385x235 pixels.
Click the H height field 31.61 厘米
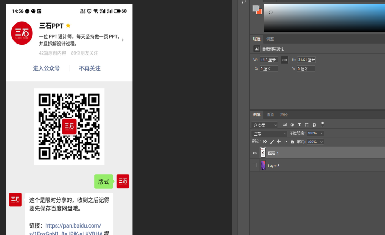coord(307,60)
